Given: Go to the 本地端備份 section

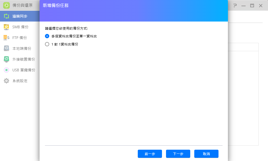Looking at the screenshot, I should pyautogui.click(x=20, y=48).
